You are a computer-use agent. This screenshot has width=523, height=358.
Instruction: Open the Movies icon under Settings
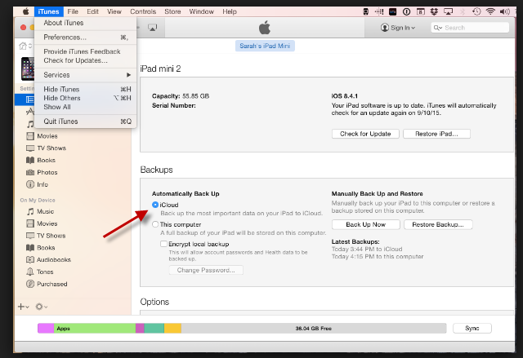click(30, 136)
